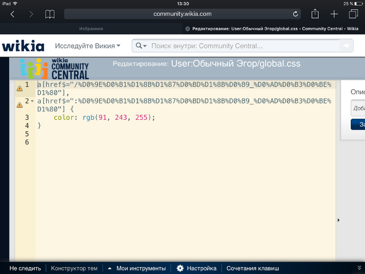Select line number 5 in gutter
This screenshot has height=274, width=365.
click(x=27, y=134)
